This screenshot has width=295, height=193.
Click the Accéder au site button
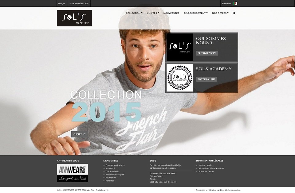pos(206,79)
